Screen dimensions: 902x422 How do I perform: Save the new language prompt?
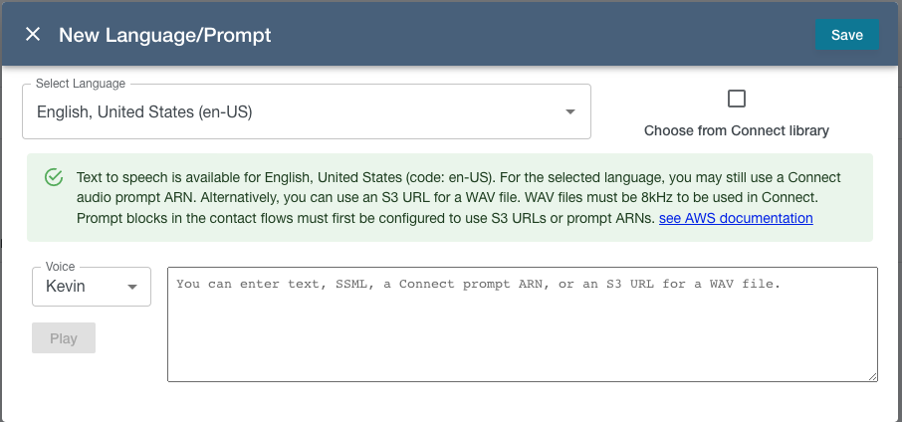pyautogui.click(x=847, y=35)
